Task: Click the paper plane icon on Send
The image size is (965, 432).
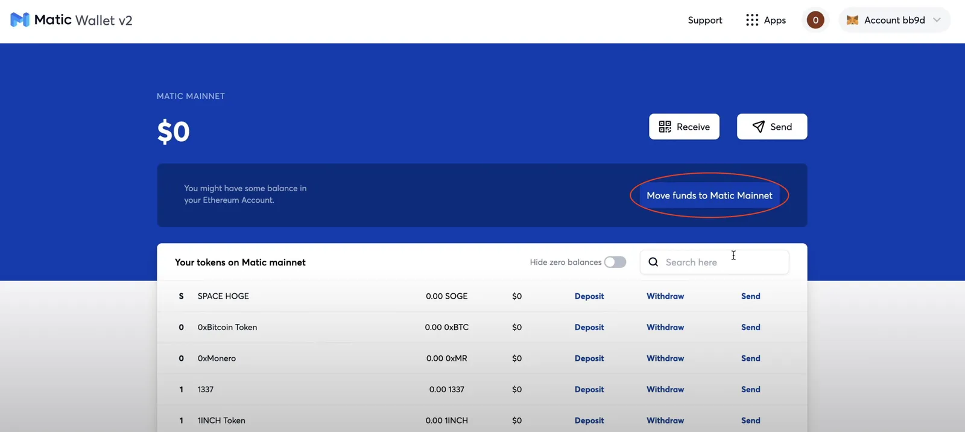Action: pyautogui.click(x=759, y=127)
